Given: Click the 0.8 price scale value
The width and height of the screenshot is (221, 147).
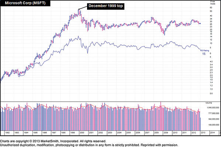Looking at the screenshot, I should point(211,93).
